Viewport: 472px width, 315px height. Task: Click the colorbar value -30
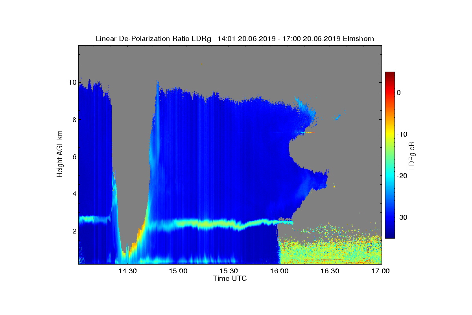tap(402, 217)
